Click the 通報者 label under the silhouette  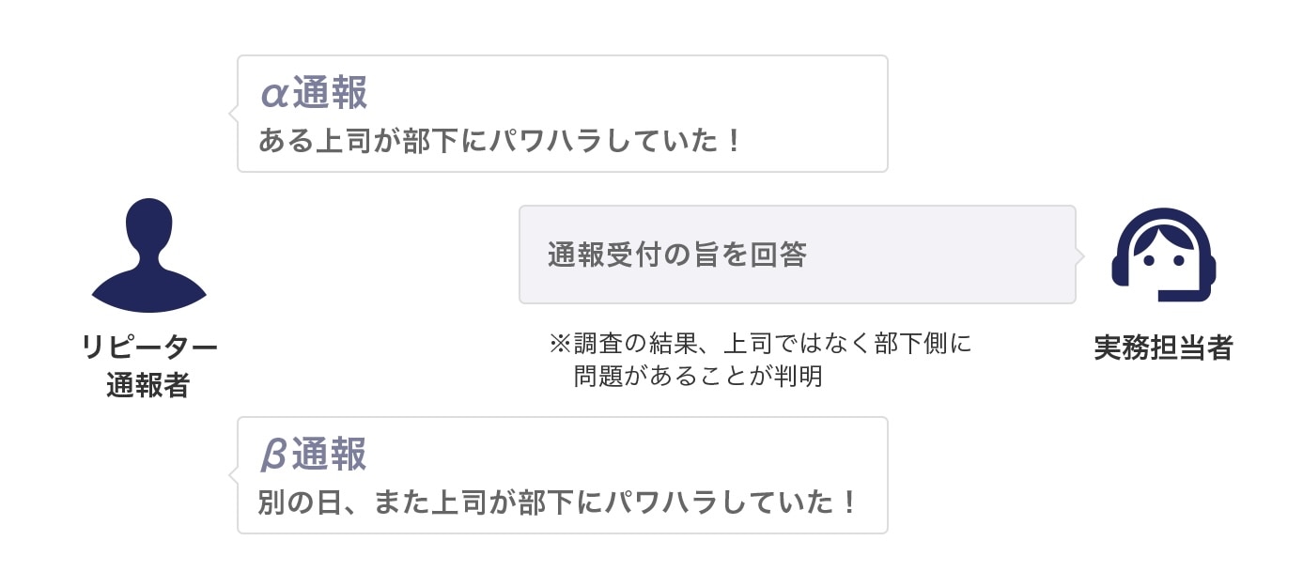(x=148, y=385)
